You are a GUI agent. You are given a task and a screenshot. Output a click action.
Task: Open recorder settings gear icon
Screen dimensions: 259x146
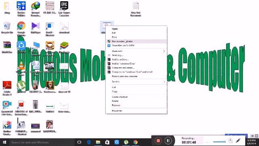[252, 136]
